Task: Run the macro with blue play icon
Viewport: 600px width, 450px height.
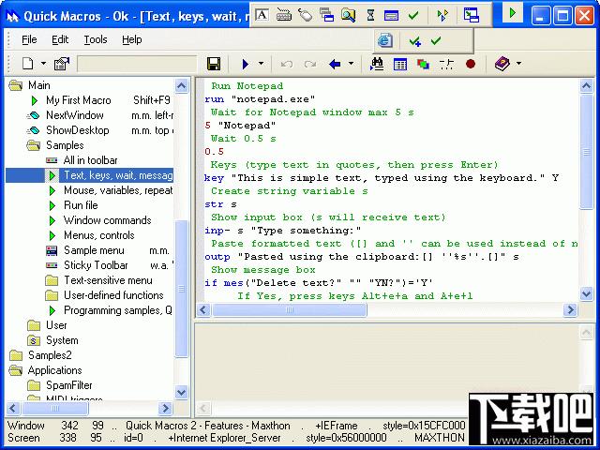Action: 246,64
